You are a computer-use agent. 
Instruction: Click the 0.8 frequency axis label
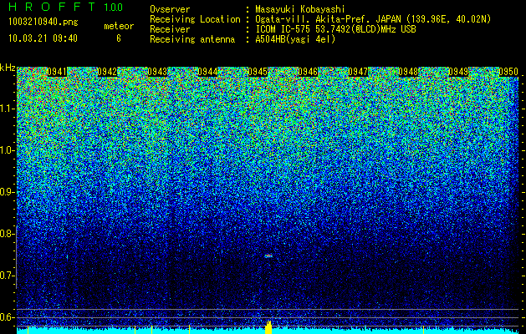(8, 234)
